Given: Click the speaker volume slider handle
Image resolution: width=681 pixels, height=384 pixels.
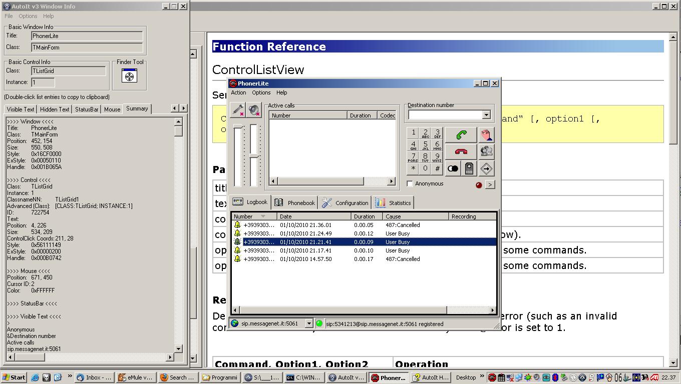Looking at the screenshot, I should tap(254, 156).
